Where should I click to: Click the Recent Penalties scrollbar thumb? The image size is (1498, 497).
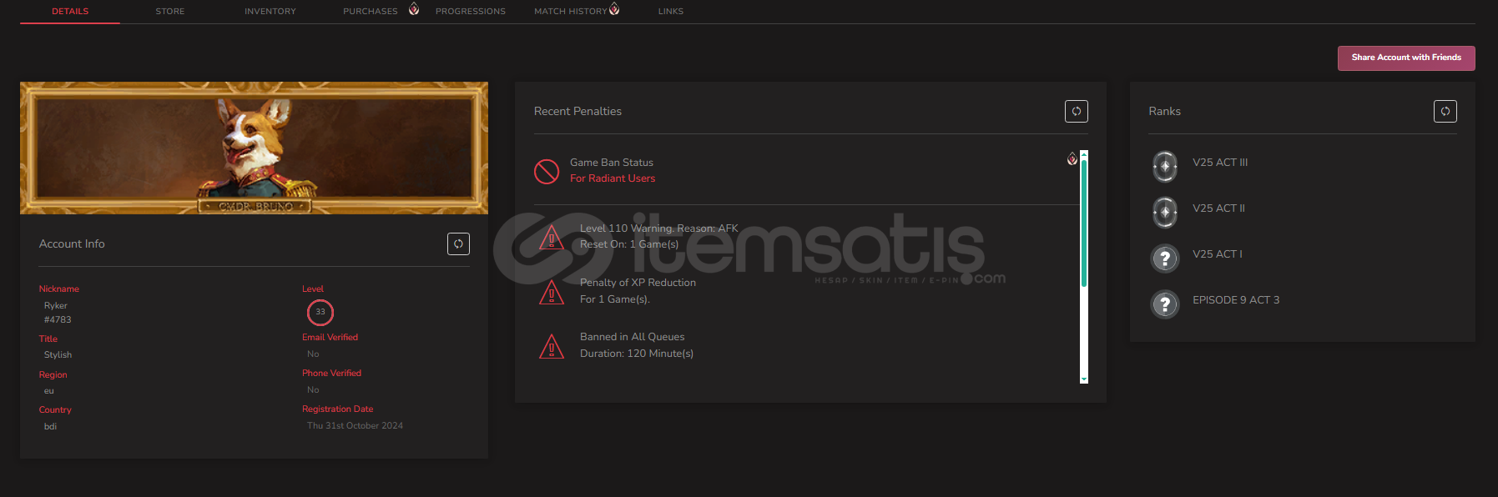coord(1084,223)
